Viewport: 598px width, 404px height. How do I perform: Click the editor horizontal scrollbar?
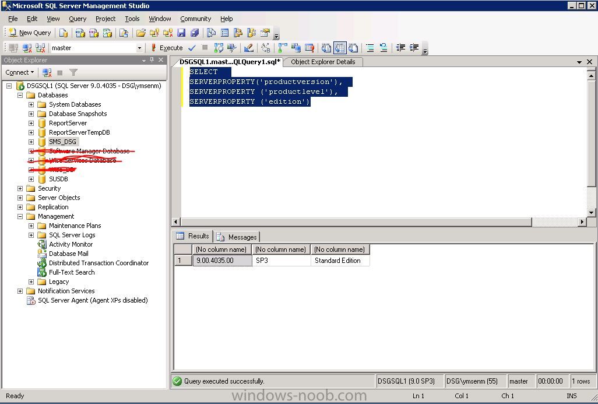point(356,222)
